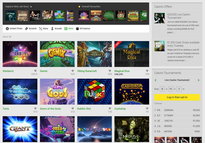Open the Gemix title link
This screenshot has height=143, width=205.
coord(44,71)
